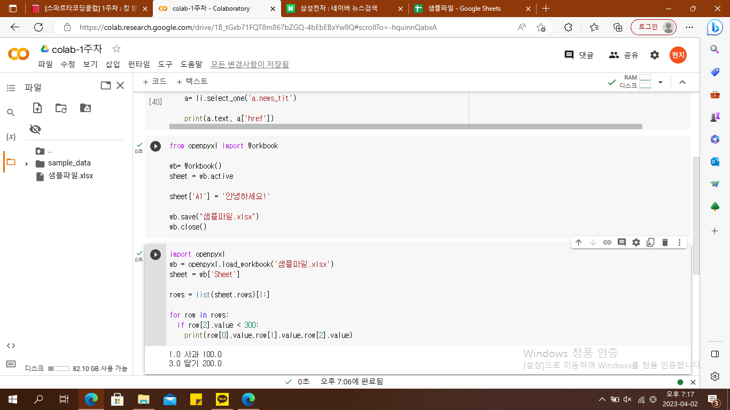Expand the sample_data folder

27,163
